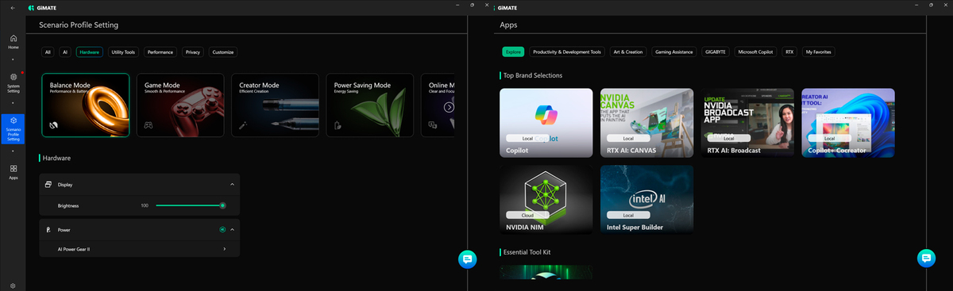This screenshot has width=953, height=291.
Task: Click the Power Saving Mode battery icon
Action: [x=338, y=125]
